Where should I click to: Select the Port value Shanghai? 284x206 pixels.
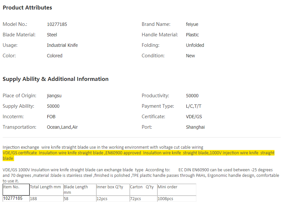point(195,127)
